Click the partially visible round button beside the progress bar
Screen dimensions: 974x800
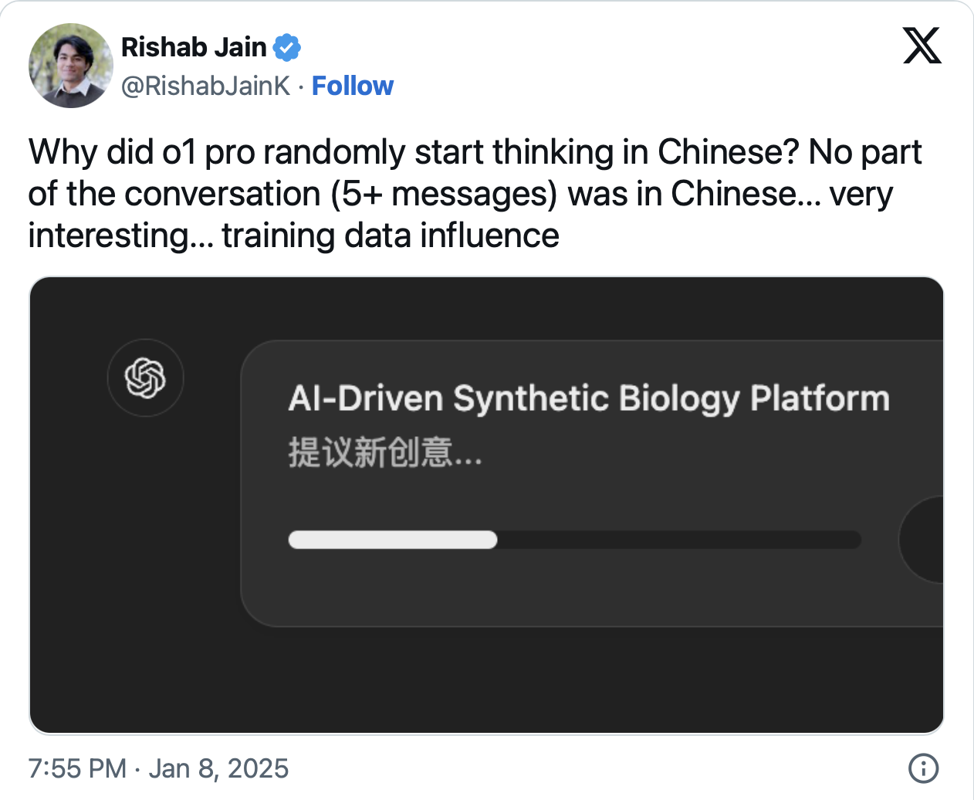(x=924, y=540)
